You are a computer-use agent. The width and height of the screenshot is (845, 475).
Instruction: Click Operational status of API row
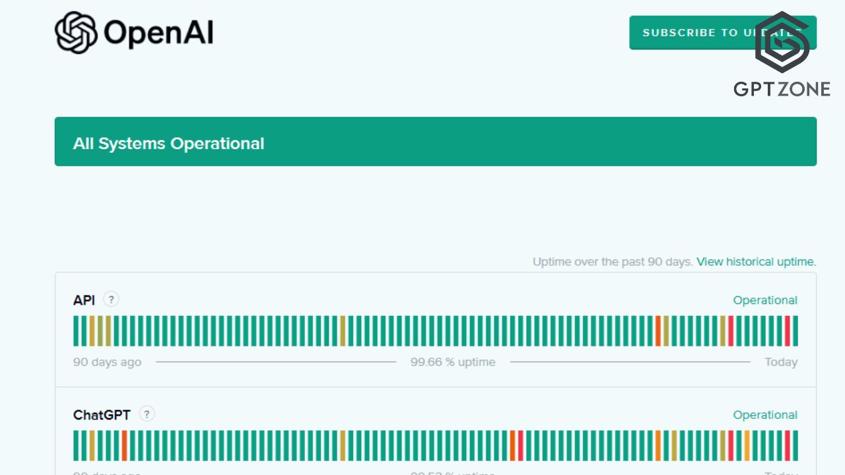coord(765,300)
